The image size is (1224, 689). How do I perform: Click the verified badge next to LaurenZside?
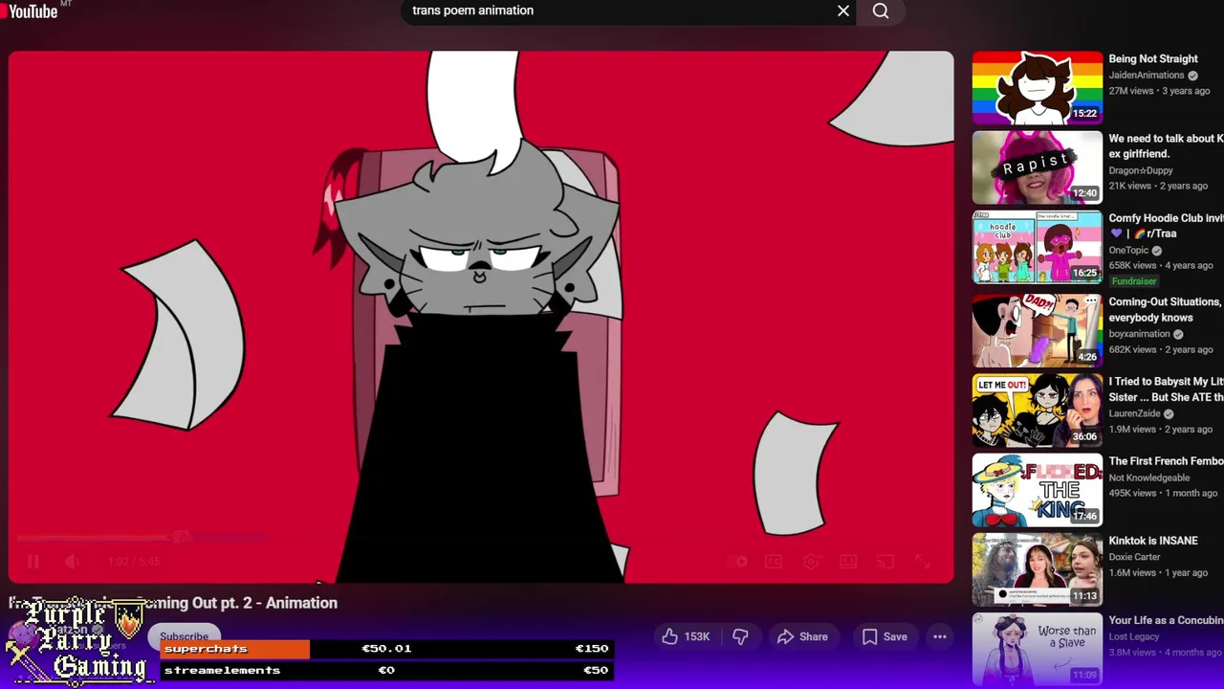click(x=1169, y=413)
